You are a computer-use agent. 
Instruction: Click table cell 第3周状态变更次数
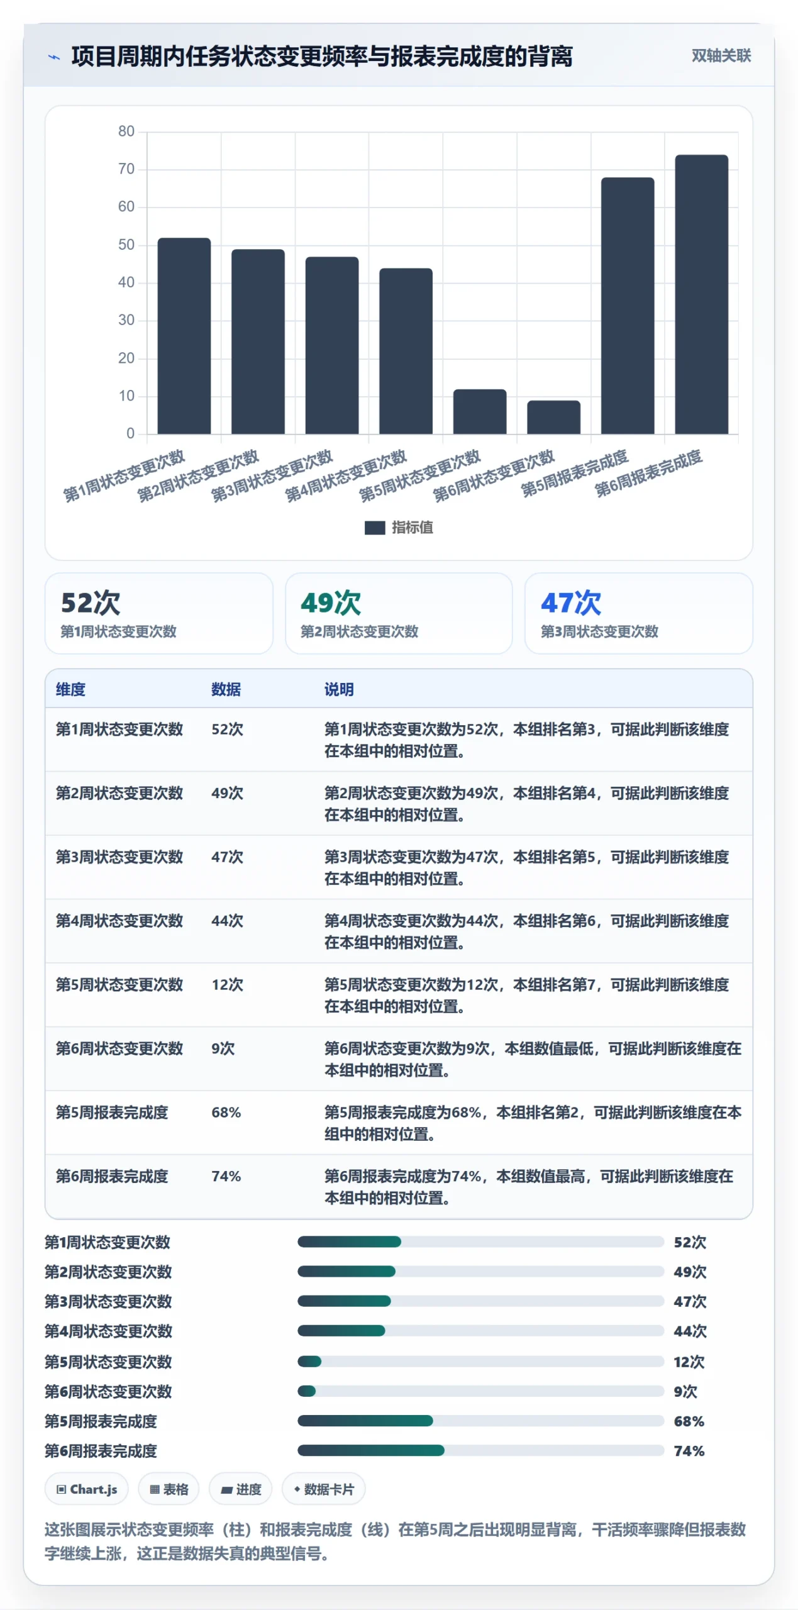point(119,857)
